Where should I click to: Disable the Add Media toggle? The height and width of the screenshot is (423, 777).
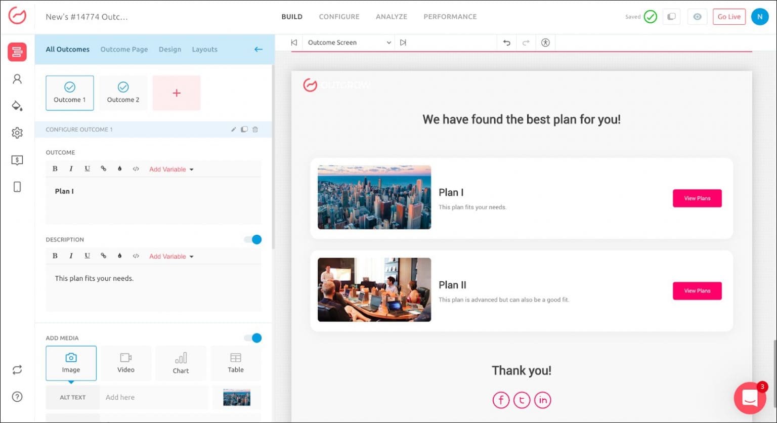coord(253,338)
